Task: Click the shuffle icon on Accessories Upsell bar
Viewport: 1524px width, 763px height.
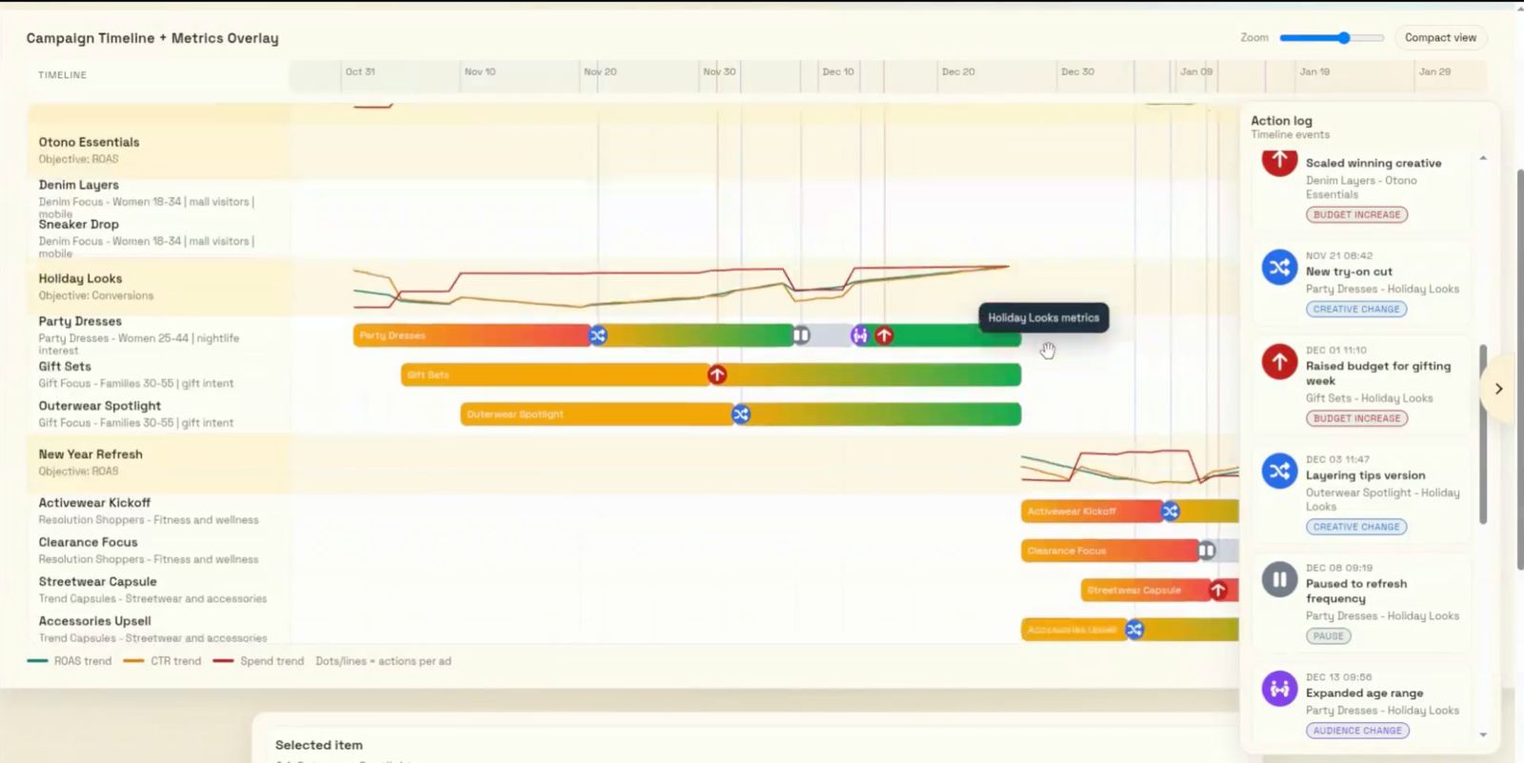Action: (1134, 630)
